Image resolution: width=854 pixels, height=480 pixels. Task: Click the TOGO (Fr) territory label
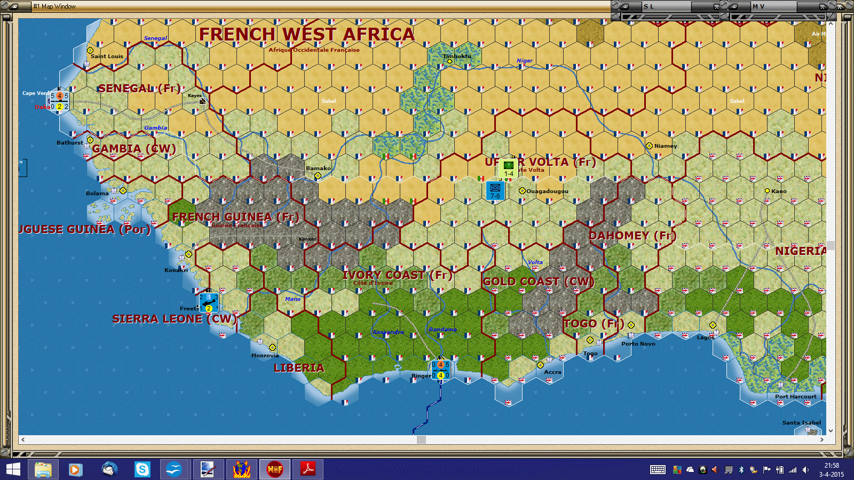[x=594, y=324]
